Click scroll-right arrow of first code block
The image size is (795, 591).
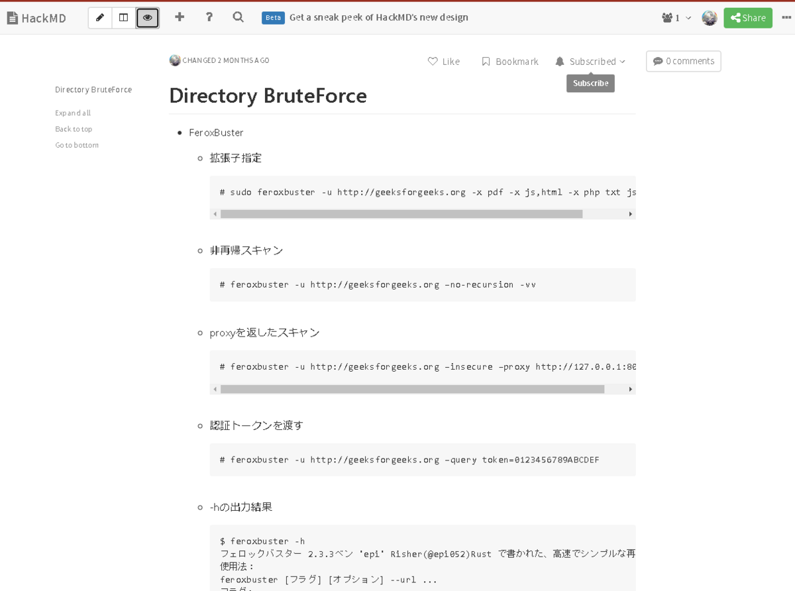631,214
